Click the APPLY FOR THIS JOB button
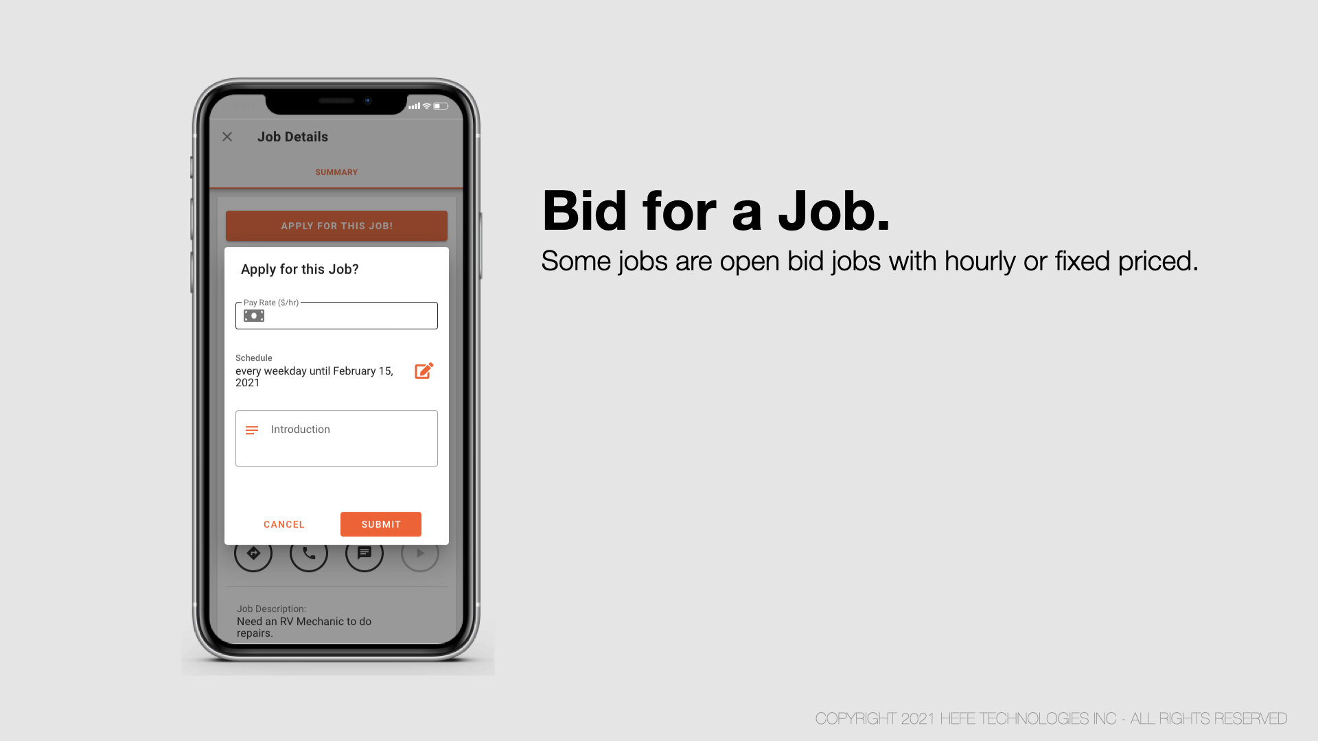The image size is (1318, 741). [x=337, y=225]
